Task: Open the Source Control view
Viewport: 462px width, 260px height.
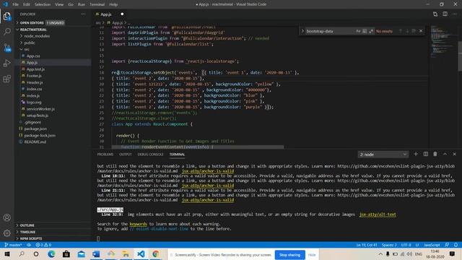Action: pos(6,48)
